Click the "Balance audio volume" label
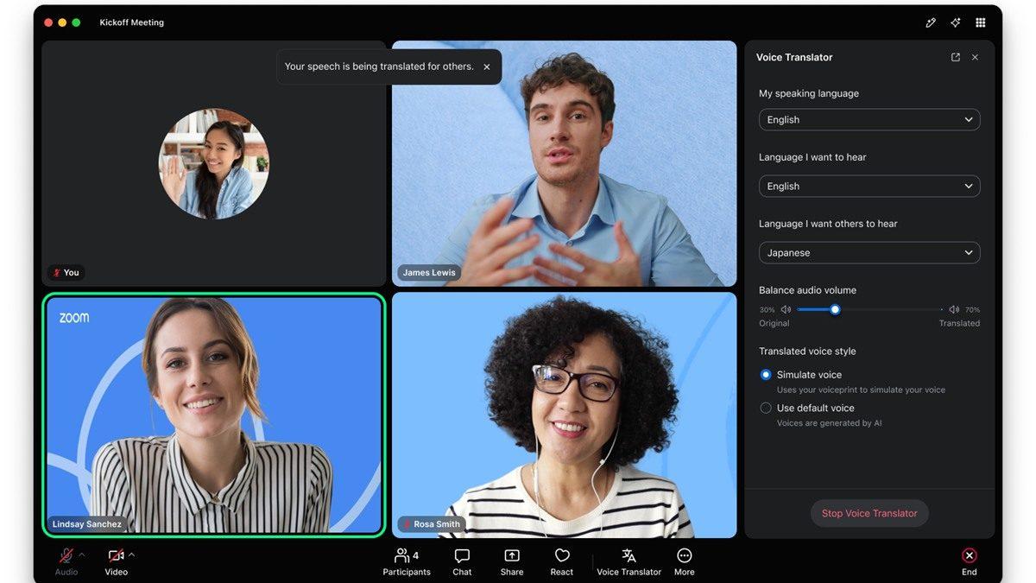Image resolution: width=1036 pixels, height=583 pixels. 807,290
